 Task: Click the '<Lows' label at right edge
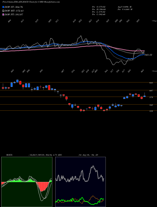[154, 71]
